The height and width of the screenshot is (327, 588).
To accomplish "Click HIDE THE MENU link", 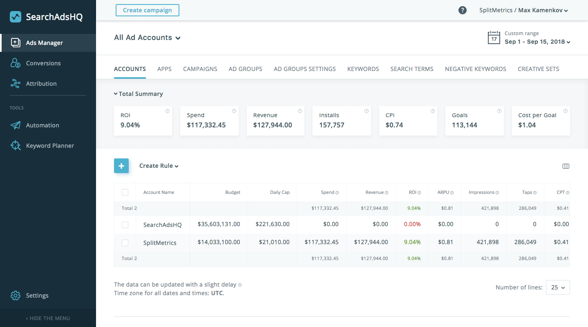I will [x=48, y=318].
